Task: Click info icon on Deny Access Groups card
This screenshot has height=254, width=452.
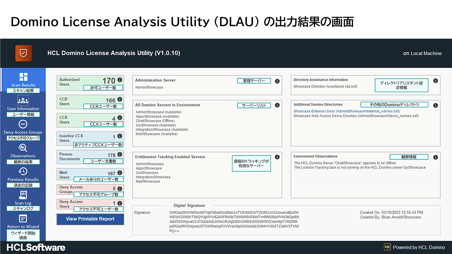Action: [x=120, y=189]
